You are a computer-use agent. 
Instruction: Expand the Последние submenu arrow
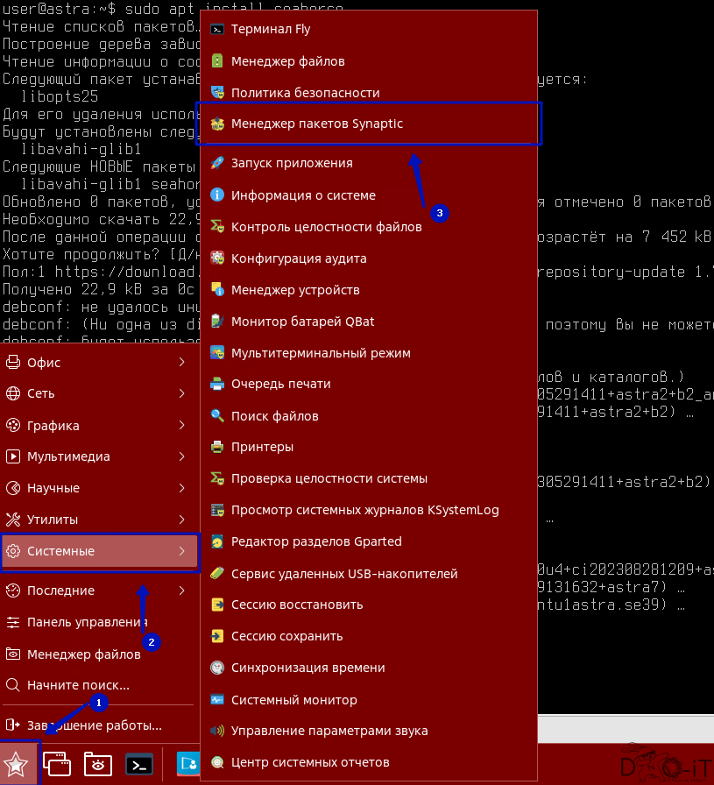(x=181, y=591)
